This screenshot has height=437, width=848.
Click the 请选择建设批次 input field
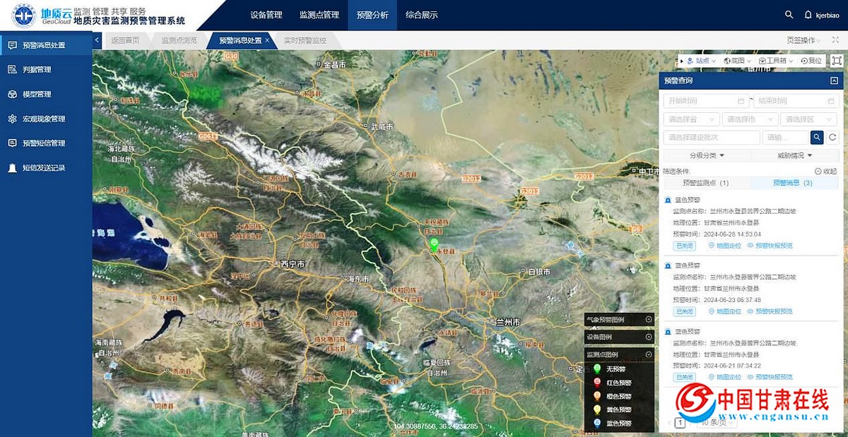pyautogui.click(x=712, y=138)
